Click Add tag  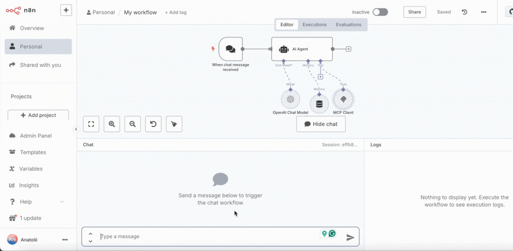point(176,12)
